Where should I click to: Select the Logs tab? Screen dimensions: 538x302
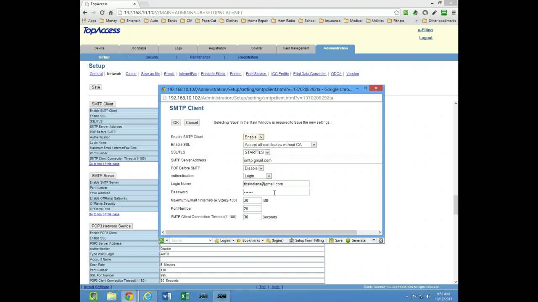(178, 48)
